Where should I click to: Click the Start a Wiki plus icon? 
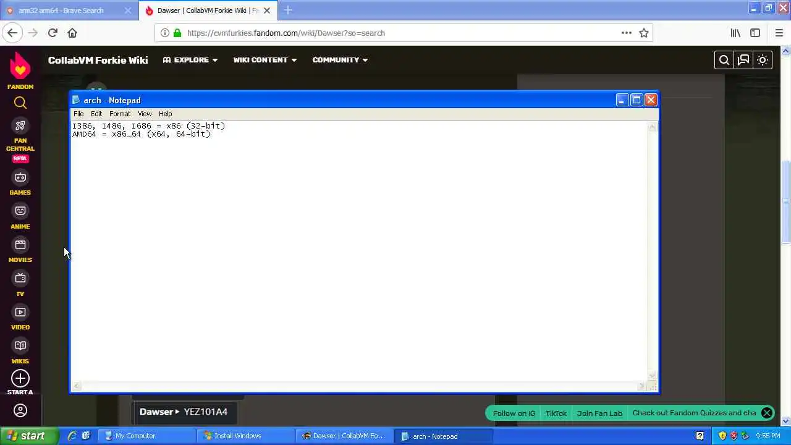[x=20, y=378]
